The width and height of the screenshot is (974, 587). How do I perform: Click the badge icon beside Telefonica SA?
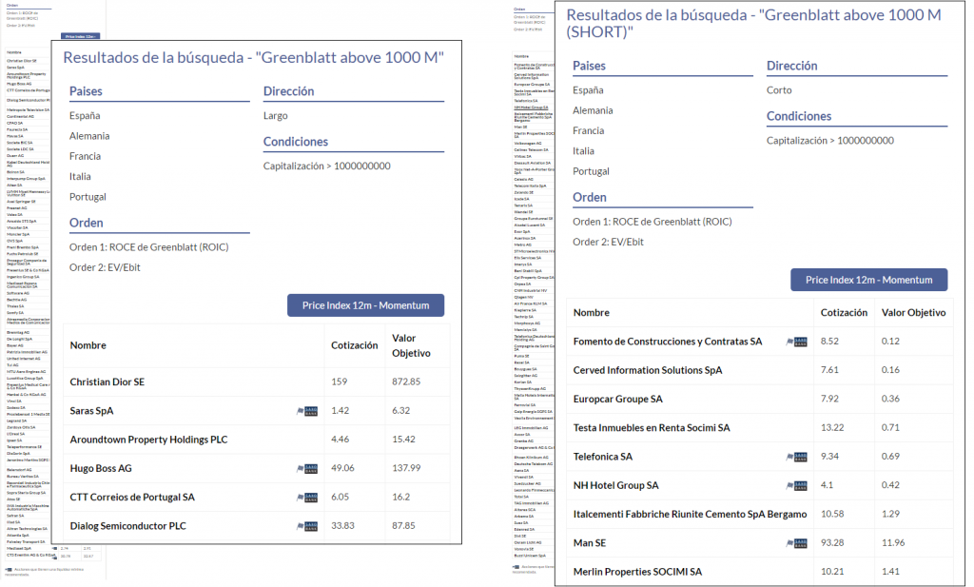tap(797, 457)
